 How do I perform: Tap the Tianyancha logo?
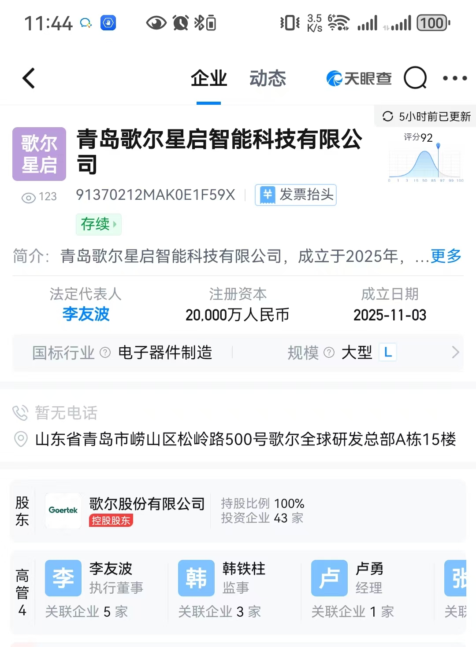pos(358,78)
